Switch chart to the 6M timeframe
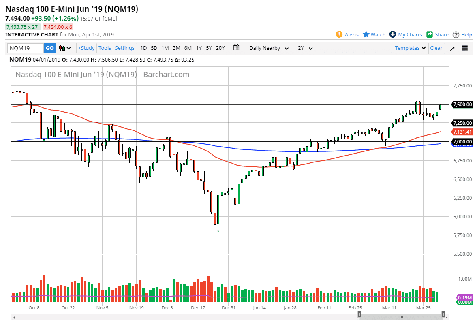Screen dimensions: 475x320 tap(187, 48)
